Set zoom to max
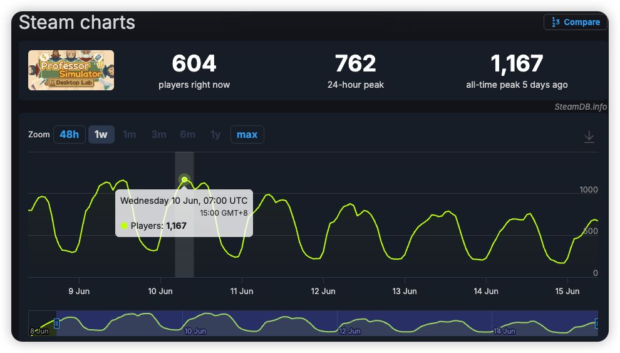 (x=247, y=135)
